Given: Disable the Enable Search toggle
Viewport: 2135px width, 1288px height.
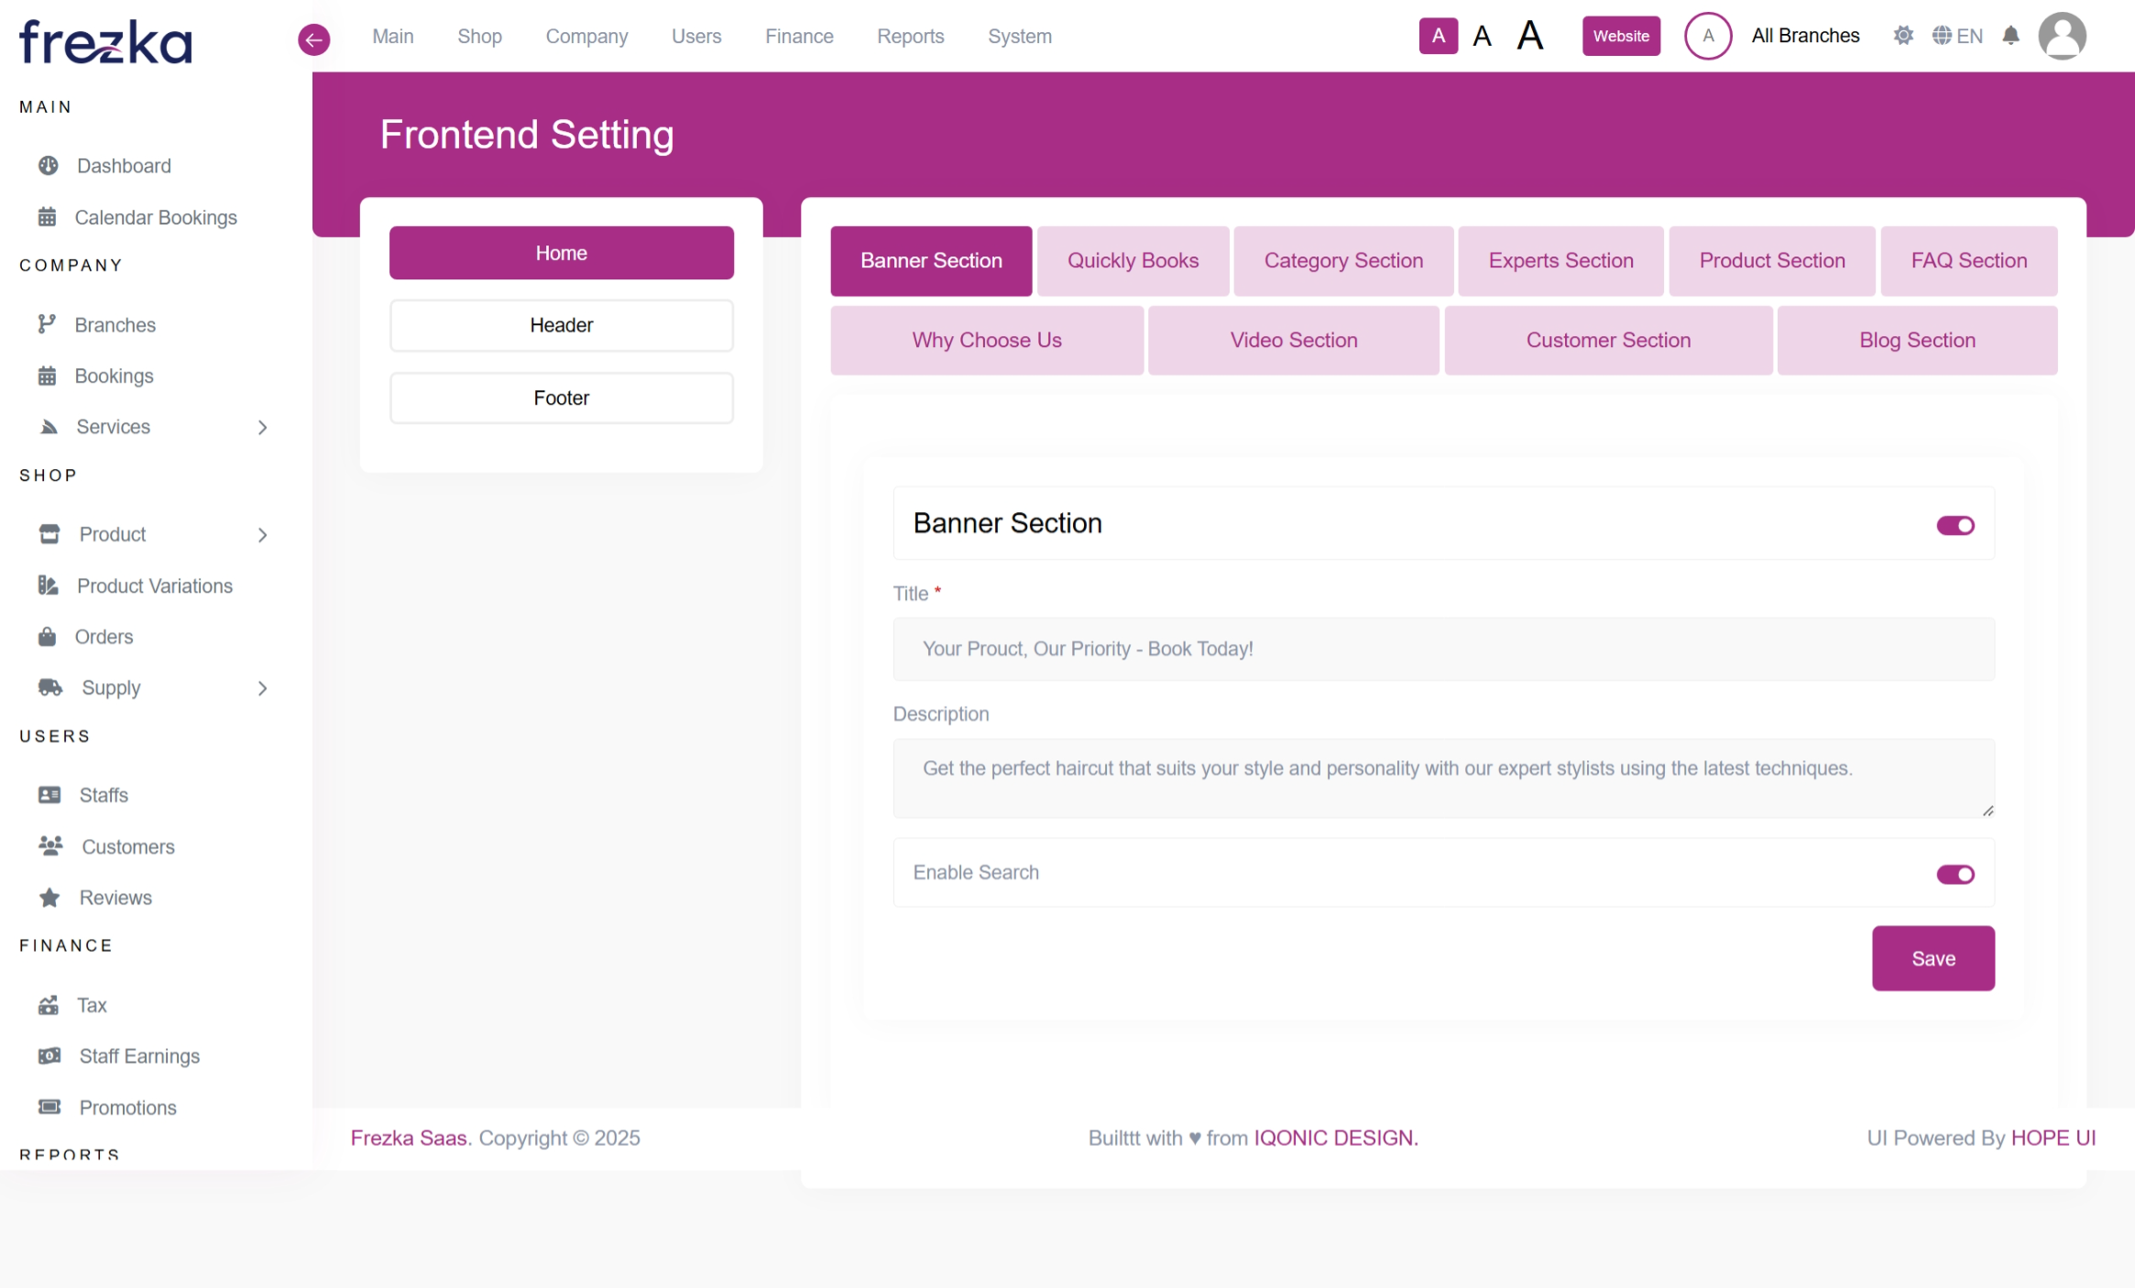Looking at the screenshot, I should coord(1955,874).
